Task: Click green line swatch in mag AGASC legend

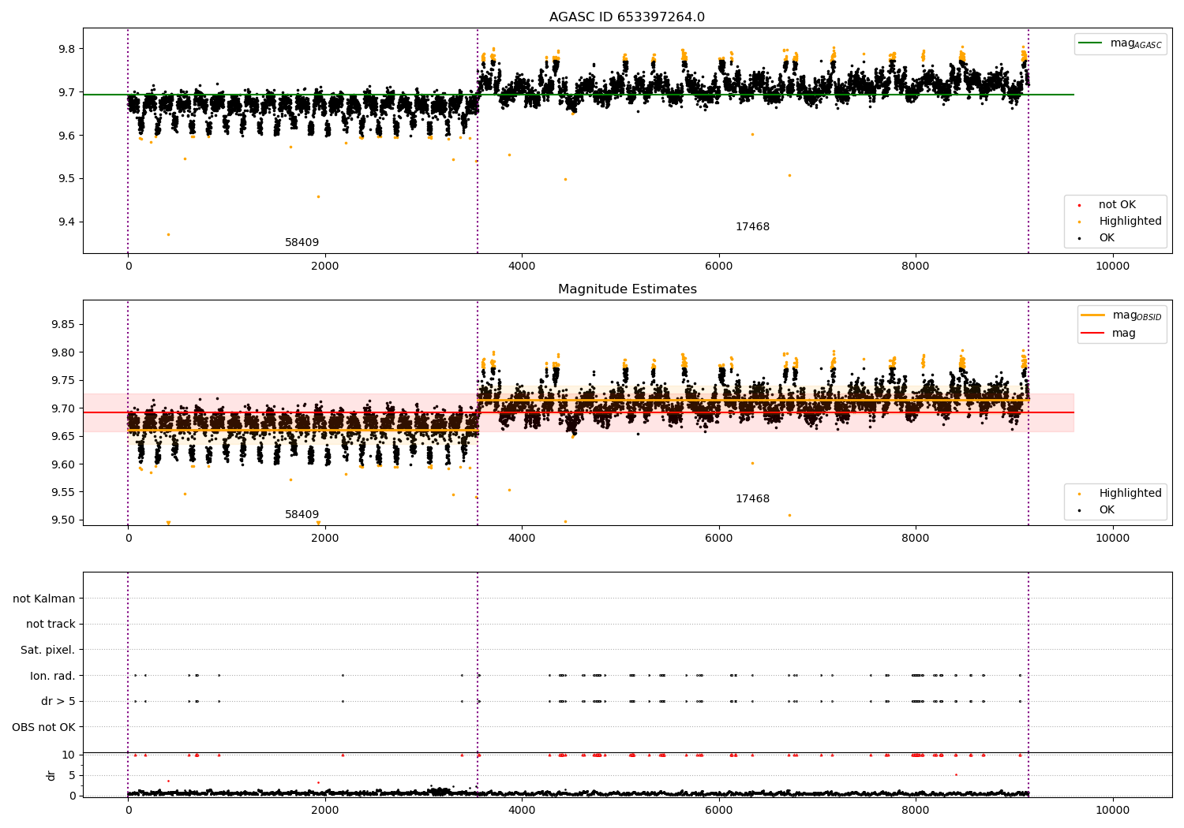Action: coord(1090,43)
